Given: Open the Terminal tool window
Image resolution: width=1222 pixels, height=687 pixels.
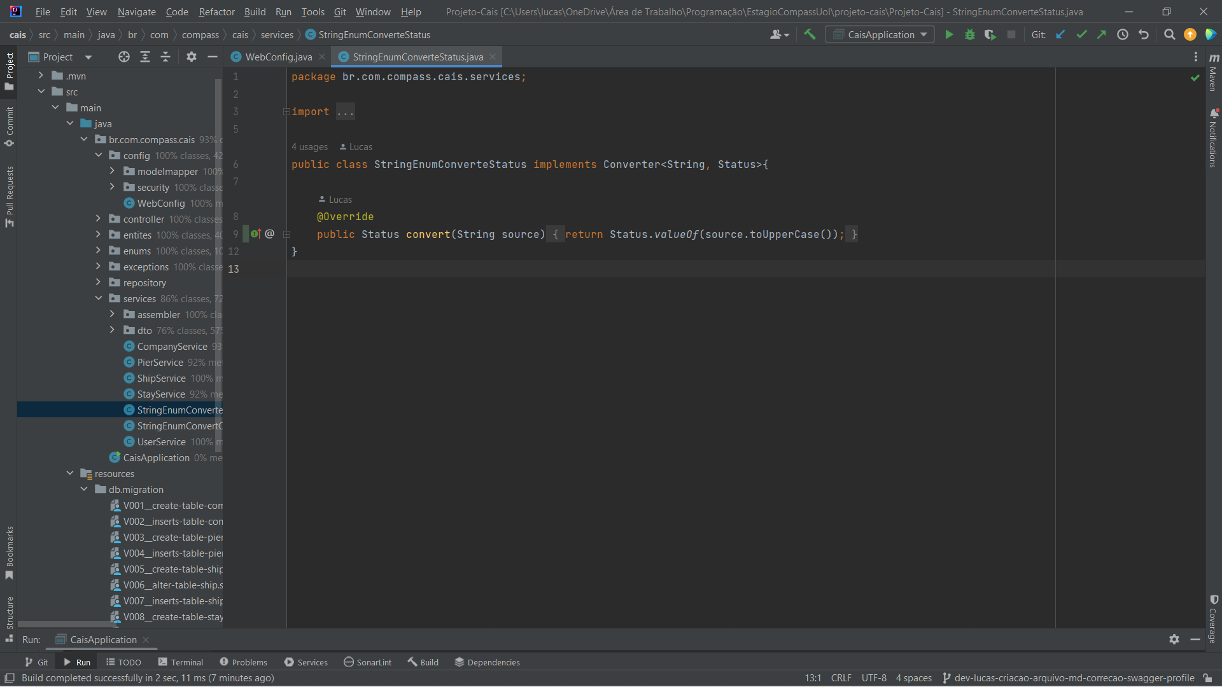Looking at the screenshot, I should pyautogui.click(x=180, y=662).
